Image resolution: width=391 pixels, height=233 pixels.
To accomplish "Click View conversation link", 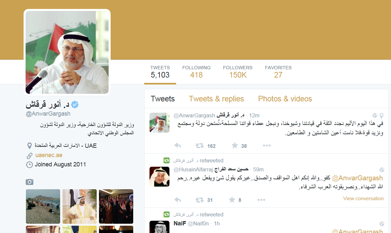I will [363, 199].
